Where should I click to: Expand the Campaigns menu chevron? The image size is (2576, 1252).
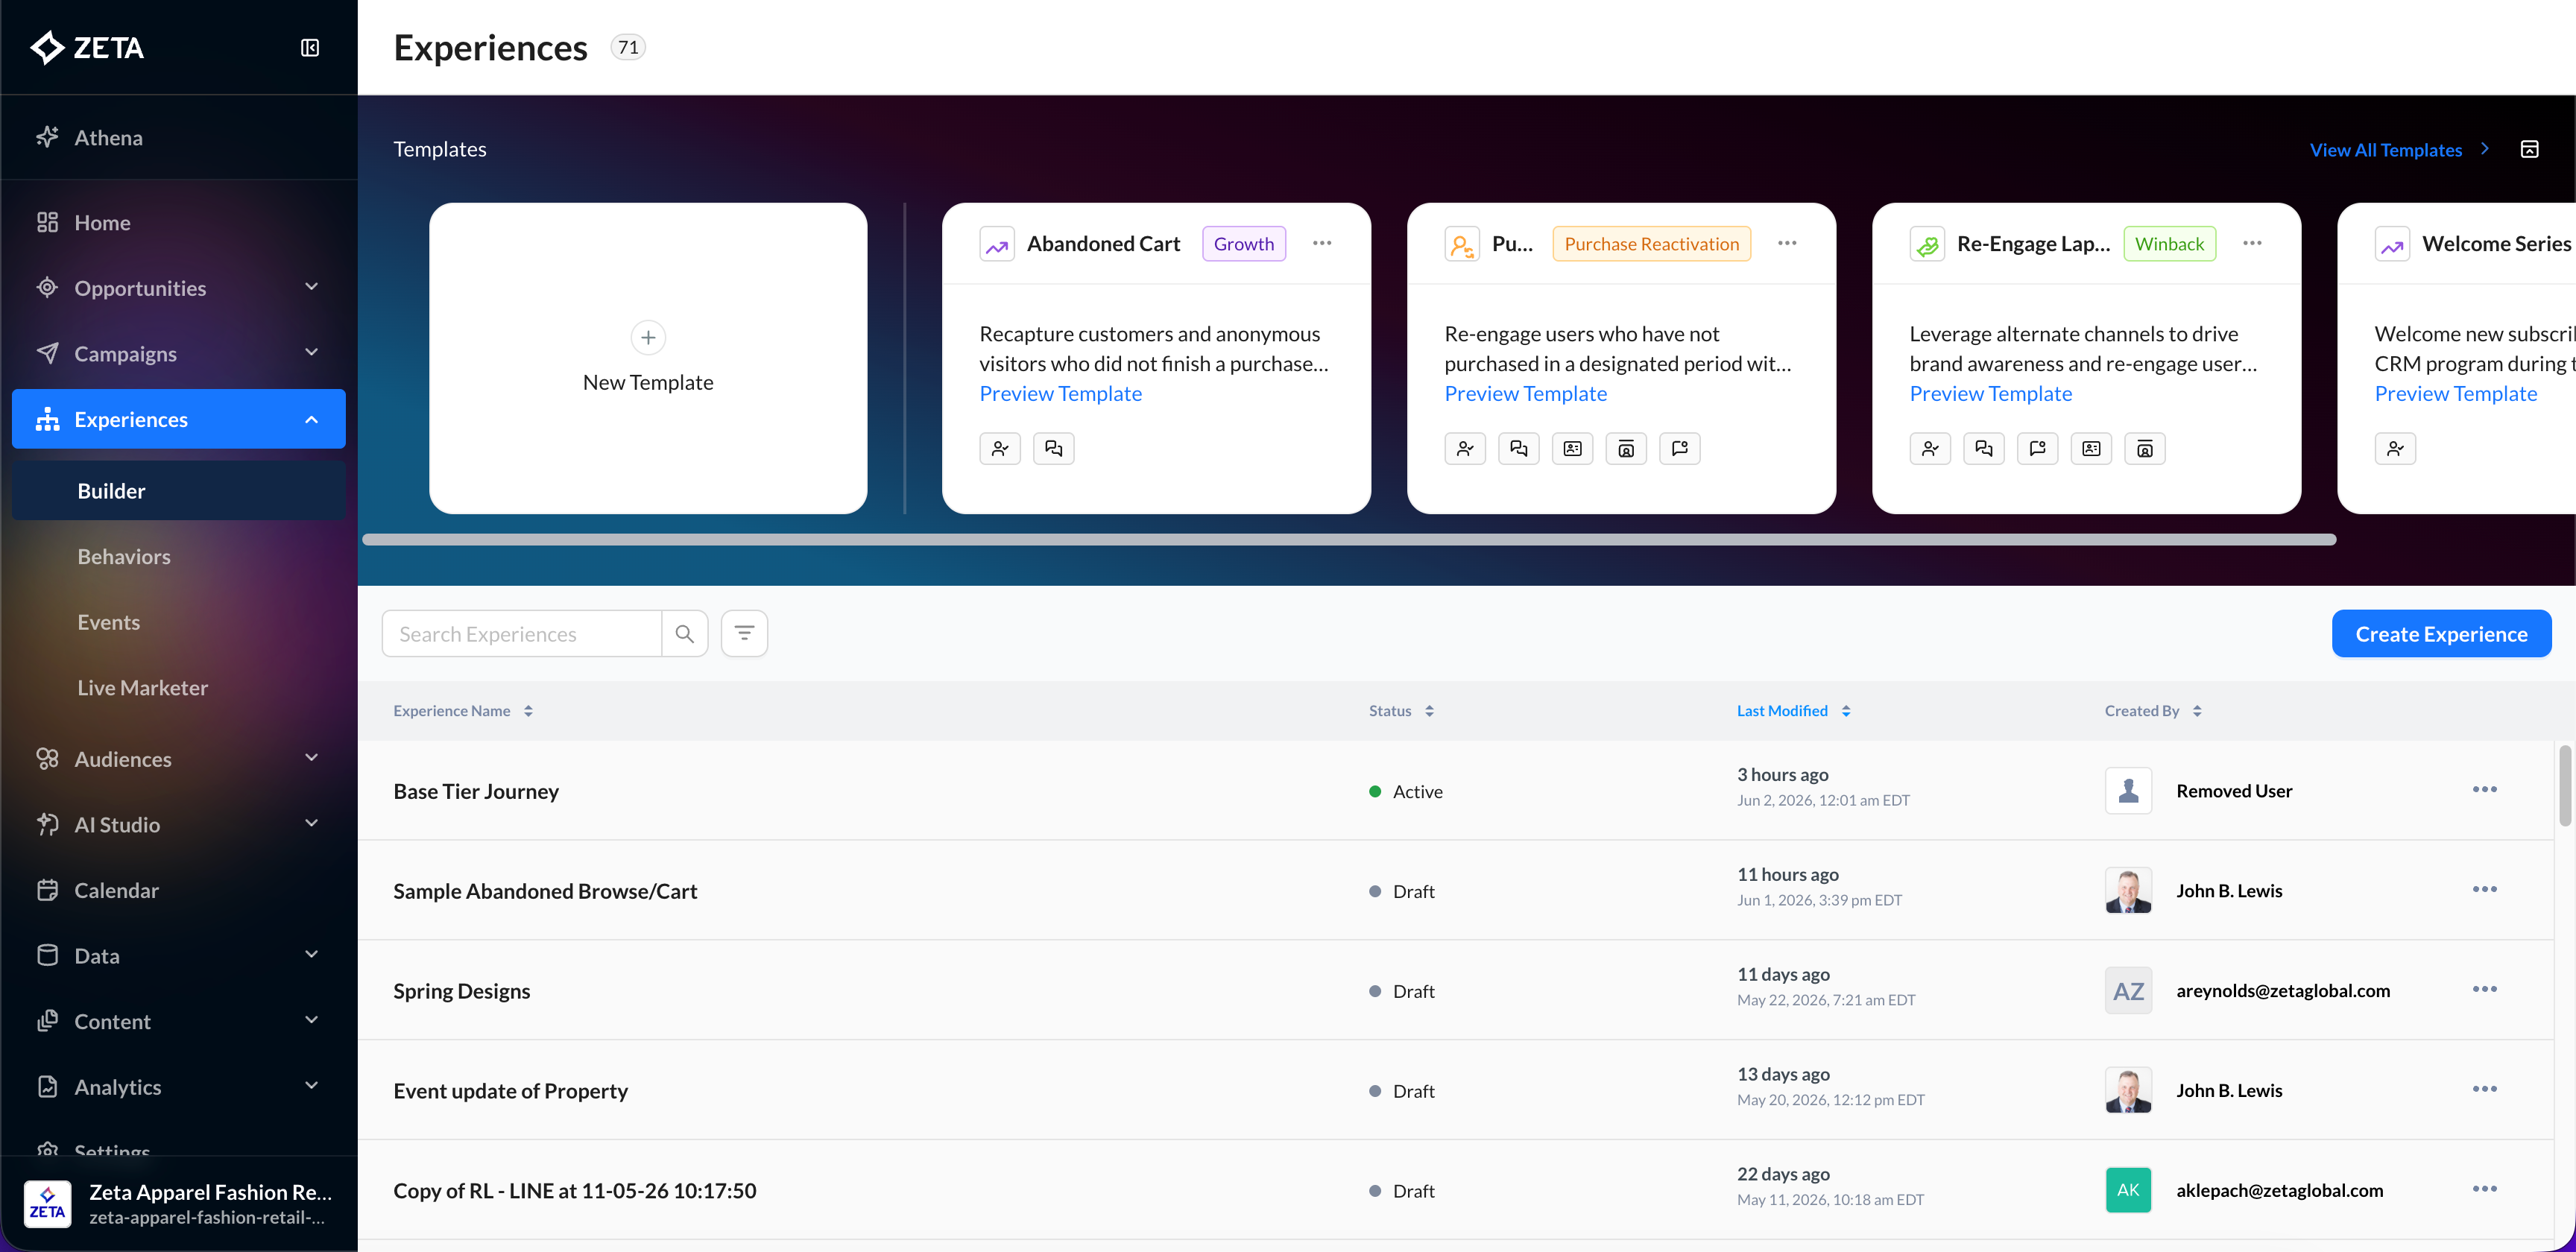312,353
